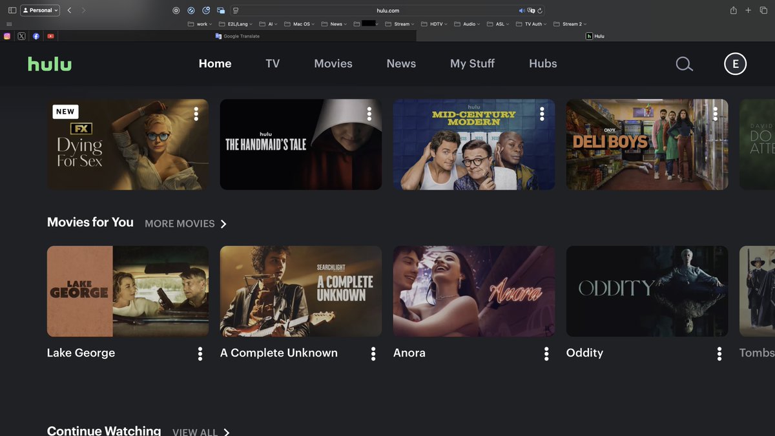Open the Deli Boys thumbnail
Screen dimensions: 775x436
647,144
